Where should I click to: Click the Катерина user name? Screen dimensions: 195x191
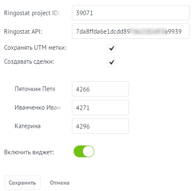27,126
